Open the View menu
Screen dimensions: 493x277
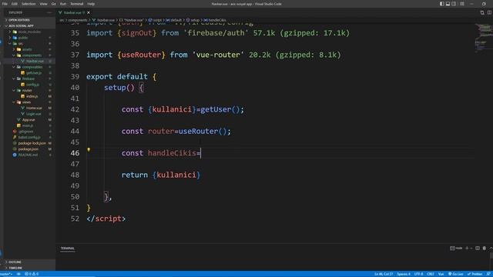(x=43, y=4)
